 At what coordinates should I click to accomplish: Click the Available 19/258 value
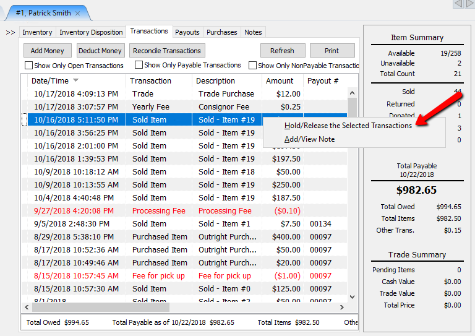point(451,53)
